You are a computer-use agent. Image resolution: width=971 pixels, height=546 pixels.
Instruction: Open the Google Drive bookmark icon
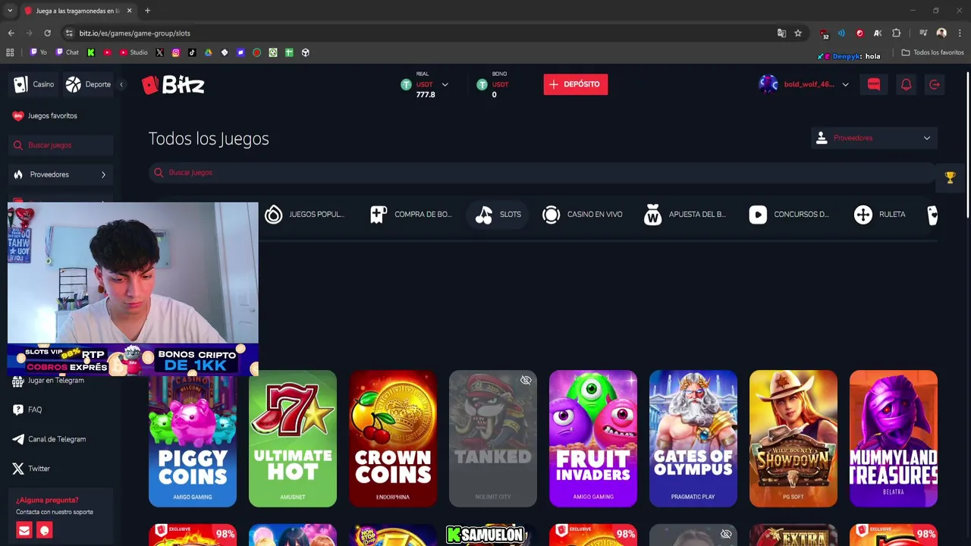pos(208,52)
